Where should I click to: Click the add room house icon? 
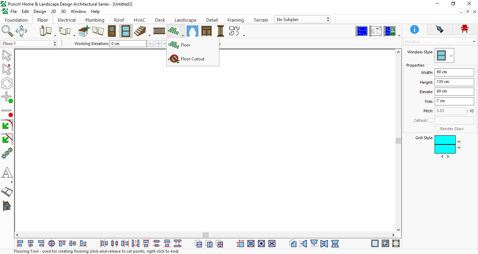[x=84, y=31]
